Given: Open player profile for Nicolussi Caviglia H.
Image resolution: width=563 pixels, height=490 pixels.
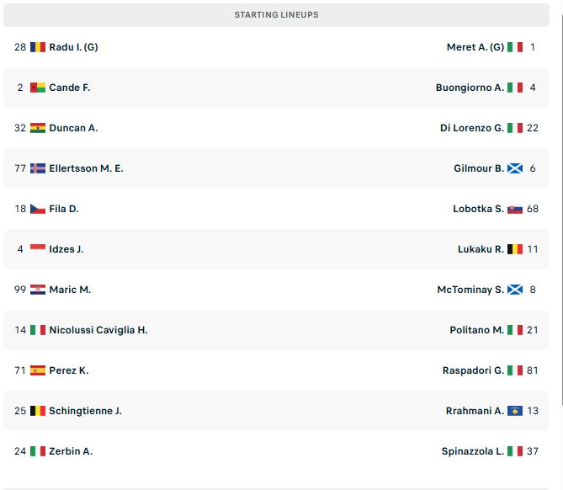Looking at the screenshot, I should click(x=98, y=330).
